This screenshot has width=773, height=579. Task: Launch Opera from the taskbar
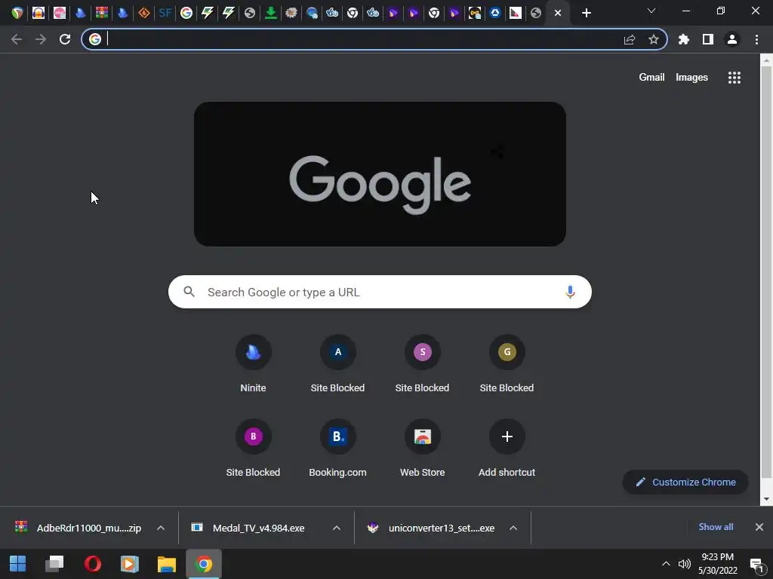[x=92, y=564]
